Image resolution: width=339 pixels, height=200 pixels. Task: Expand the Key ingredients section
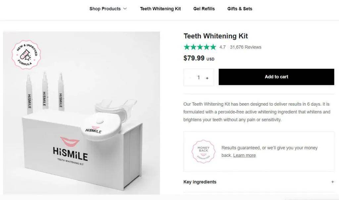click(259, 182)
